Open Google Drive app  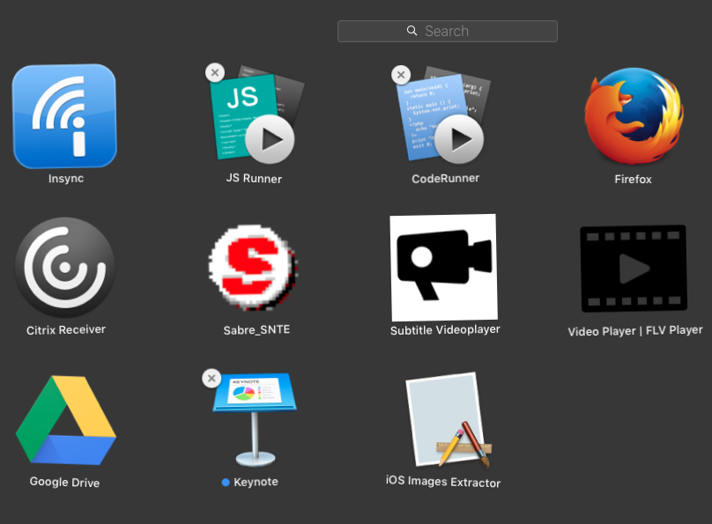[66, 420]
